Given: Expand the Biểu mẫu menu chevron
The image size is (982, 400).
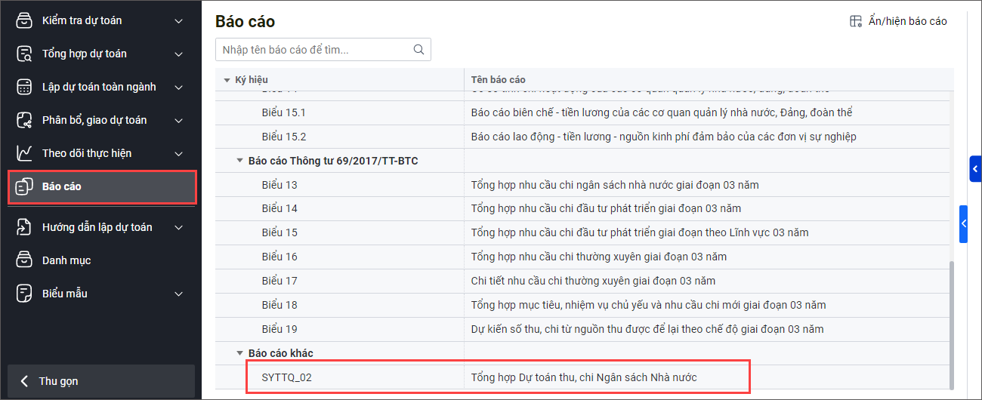Looking at the screenshot, I should click(178, 294).
